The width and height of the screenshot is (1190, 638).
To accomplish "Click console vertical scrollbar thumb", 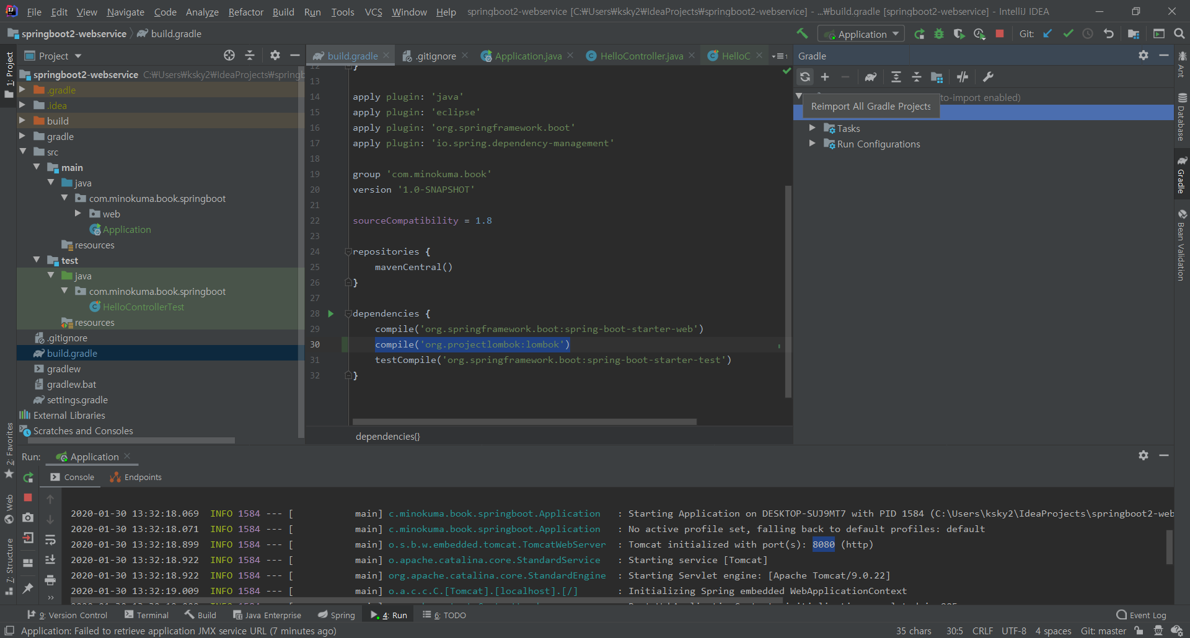I will [x=1169, y=546].
